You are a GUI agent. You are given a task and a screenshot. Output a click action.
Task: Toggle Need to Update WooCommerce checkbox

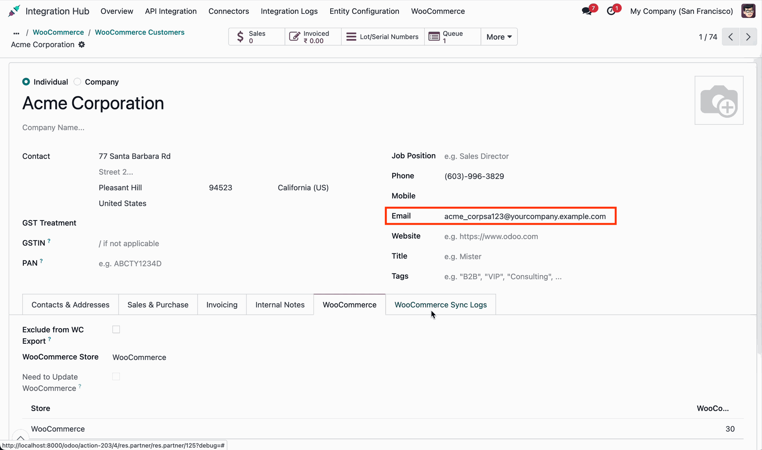tap(116, 377)
